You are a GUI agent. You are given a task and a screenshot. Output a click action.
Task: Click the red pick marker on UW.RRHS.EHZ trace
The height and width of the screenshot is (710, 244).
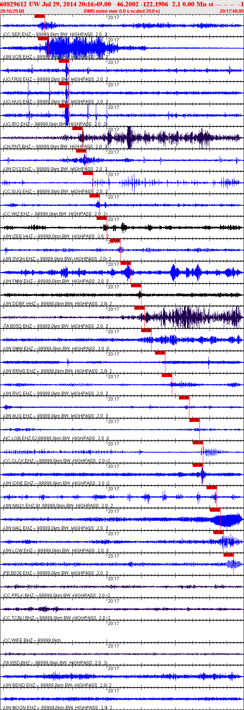point(160,353)
